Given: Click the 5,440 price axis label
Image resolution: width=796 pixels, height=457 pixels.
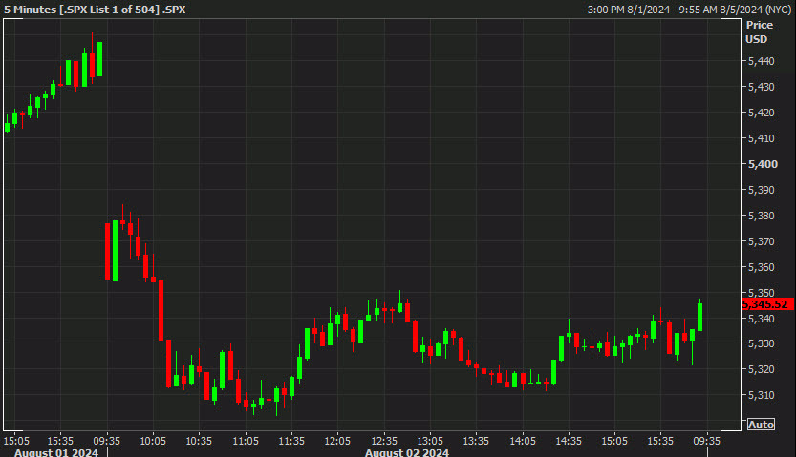Looking at the screenshot, I should coord(761,61).
